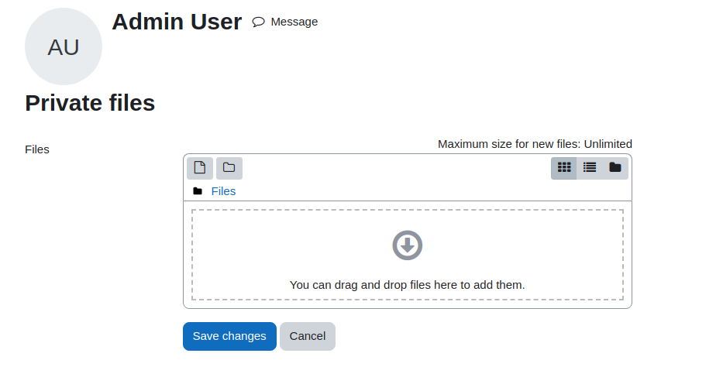Switch to the details list view
Image resolution: width=723 pixels, height=391 pixels.
(589, 168)
